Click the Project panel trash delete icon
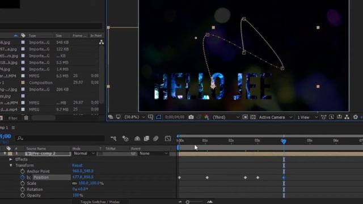The width and height of the screenshot is (363, 204). pos(26,118)
